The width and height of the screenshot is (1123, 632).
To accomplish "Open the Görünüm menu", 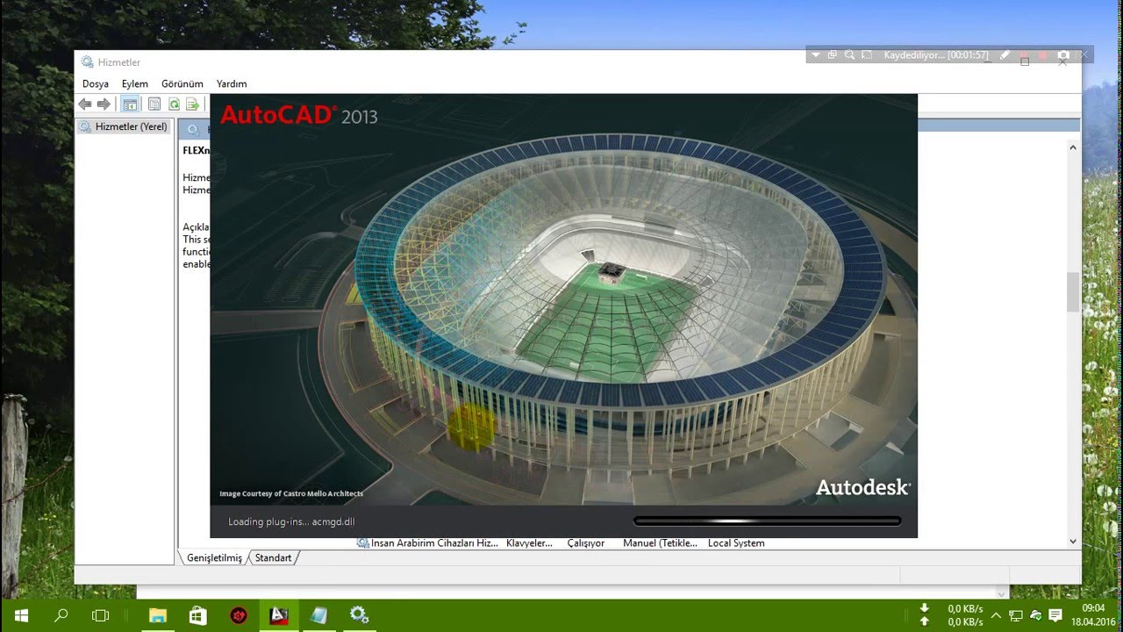I will (x=182, y=84).
